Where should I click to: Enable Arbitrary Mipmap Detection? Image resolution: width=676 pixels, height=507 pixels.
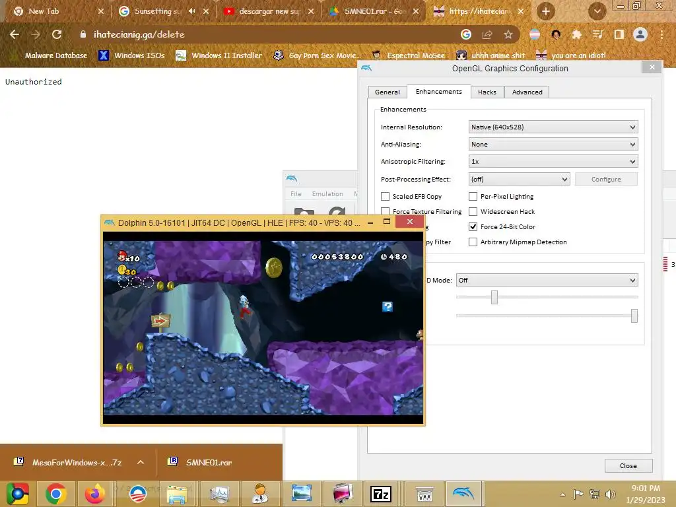473,242
